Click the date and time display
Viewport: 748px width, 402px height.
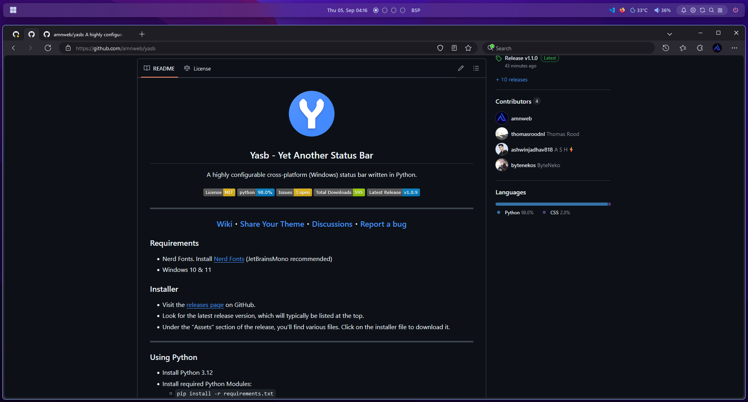[x=347, y=10]
